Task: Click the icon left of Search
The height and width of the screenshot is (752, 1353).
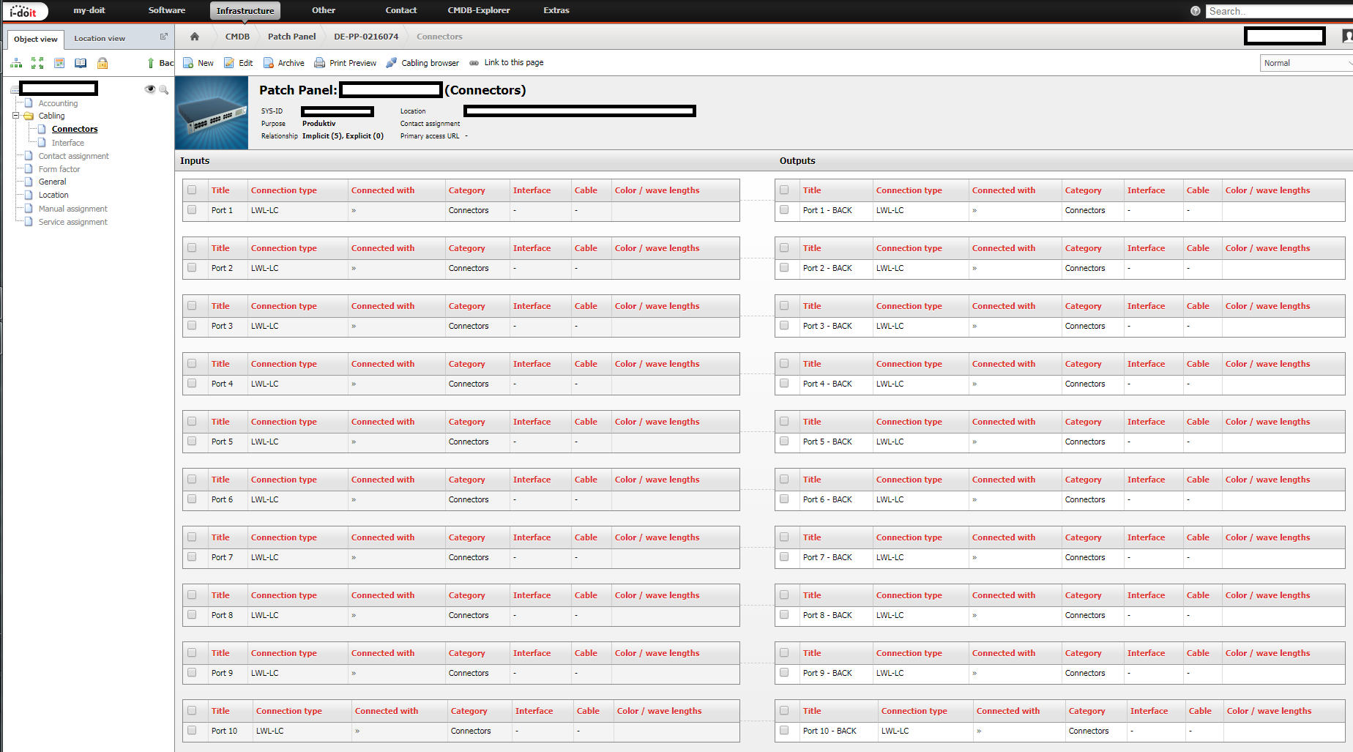Action: point(1196,11)
